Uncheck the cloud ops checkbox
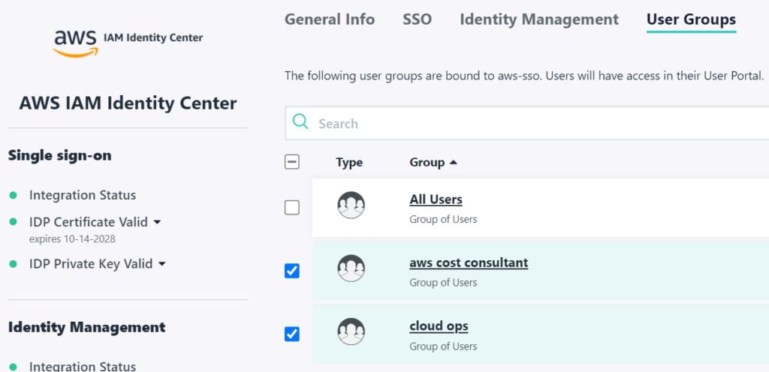Screen dimensions: 769x372 (x=292, y=334)
